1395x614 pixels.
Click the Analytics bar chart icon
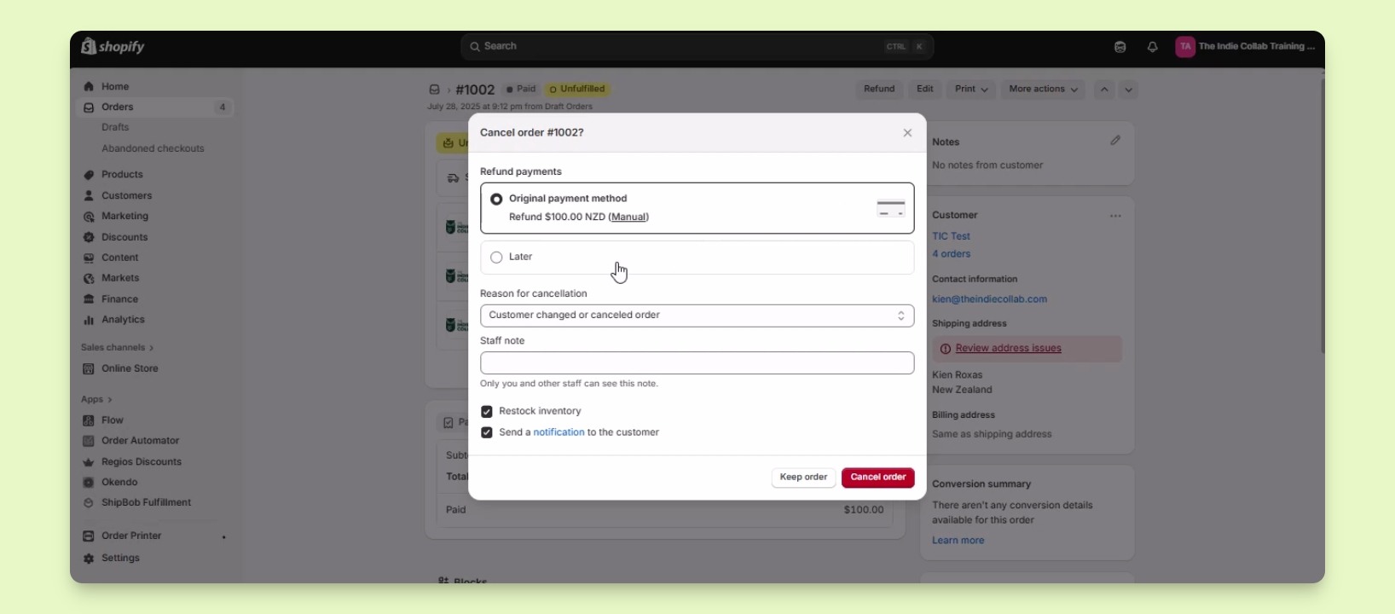pyautogui.click(x=89, y=320)
